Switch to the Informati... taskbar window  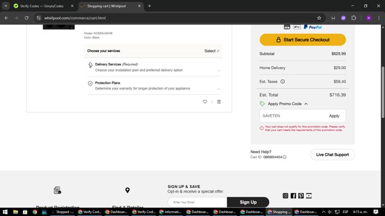[x=170, y=212]
